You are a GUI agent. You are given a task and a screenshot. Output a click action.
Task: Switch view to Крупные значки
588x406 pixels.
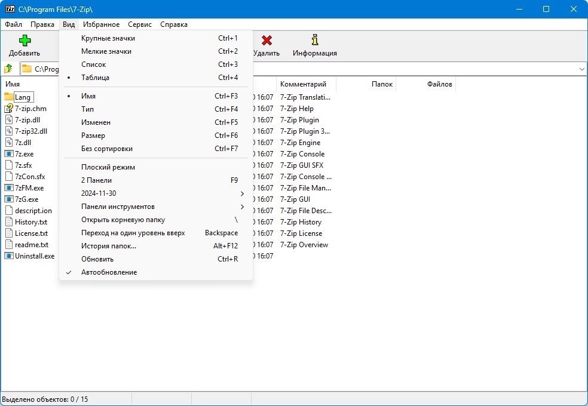pos(155,38)
